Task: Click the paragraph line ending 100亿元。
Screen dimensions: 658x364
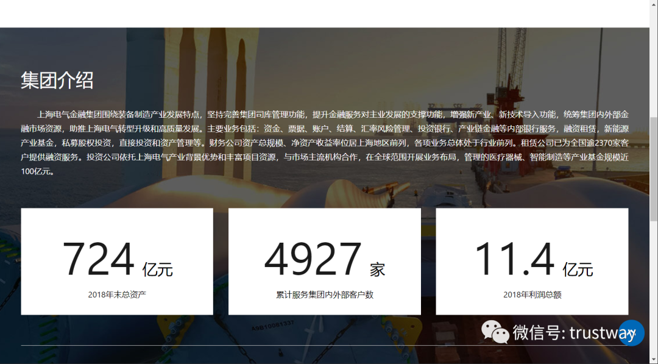Action: tap(38, 171)
